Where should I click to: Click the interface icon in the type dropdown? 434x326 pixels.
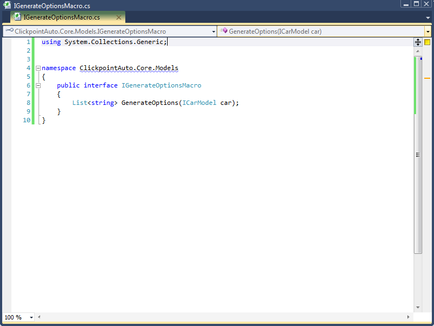pyautogui.click(x=10, y=30)
